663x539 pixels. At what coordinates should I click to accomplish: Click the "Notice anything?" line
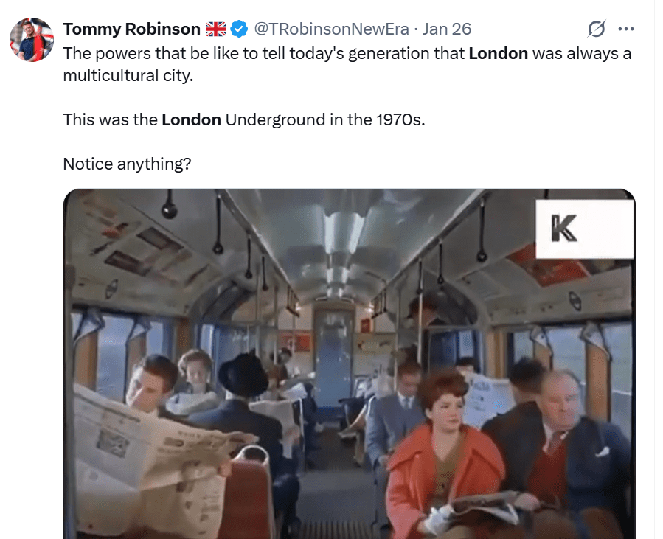[x=127, y=164]
